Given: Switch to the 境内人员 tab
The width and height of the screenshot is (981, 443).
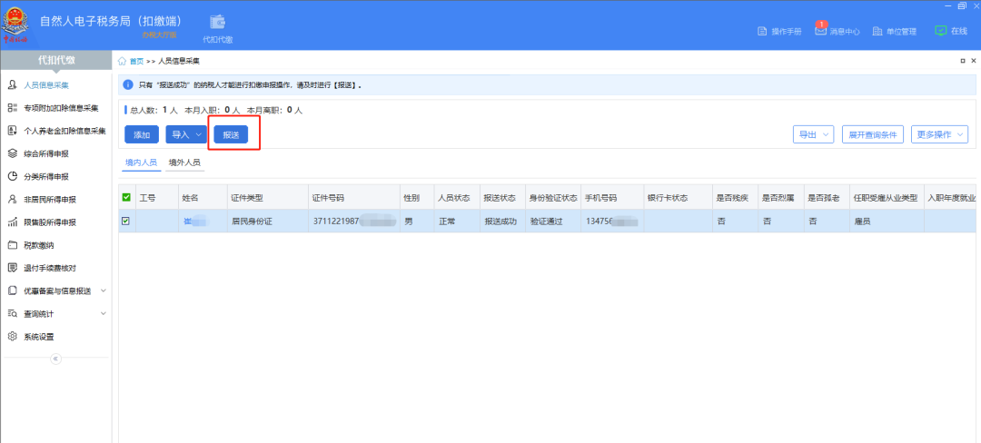Looking at the screenshot, I should [x=141, y=162].
